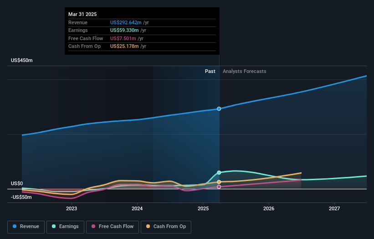Click the 2024 x-axis label
This screenshot has height=239, width=374.
[x=137, y=208]
